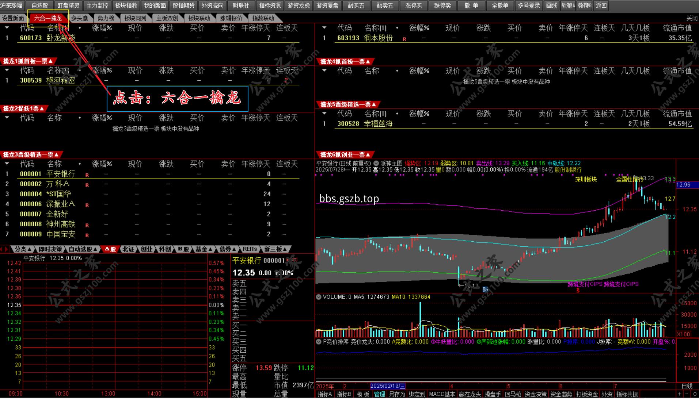Toggle the VOLUME indicator circle icon
The width and height of the screenshot is (699, 399).
point(319,297)
